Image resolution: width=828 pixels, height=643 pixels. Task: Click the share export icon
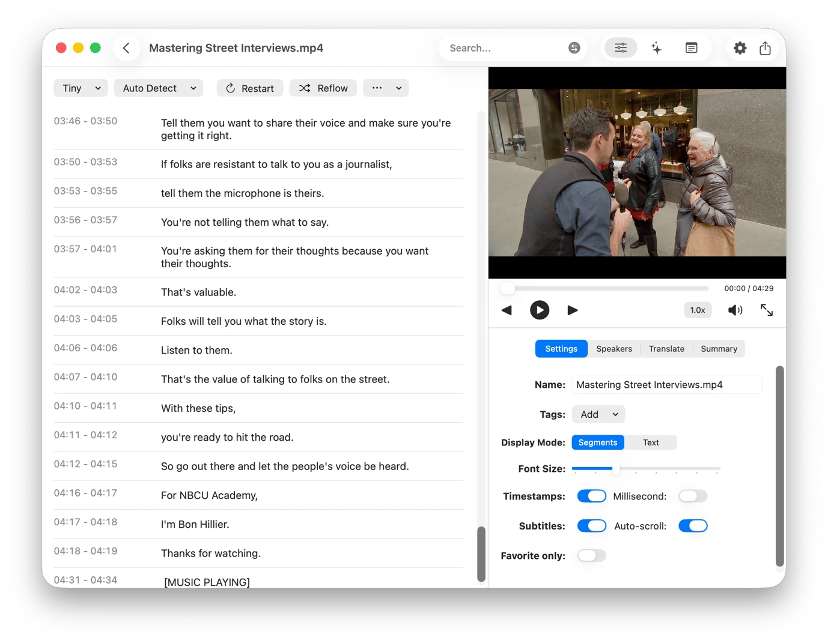765,48
